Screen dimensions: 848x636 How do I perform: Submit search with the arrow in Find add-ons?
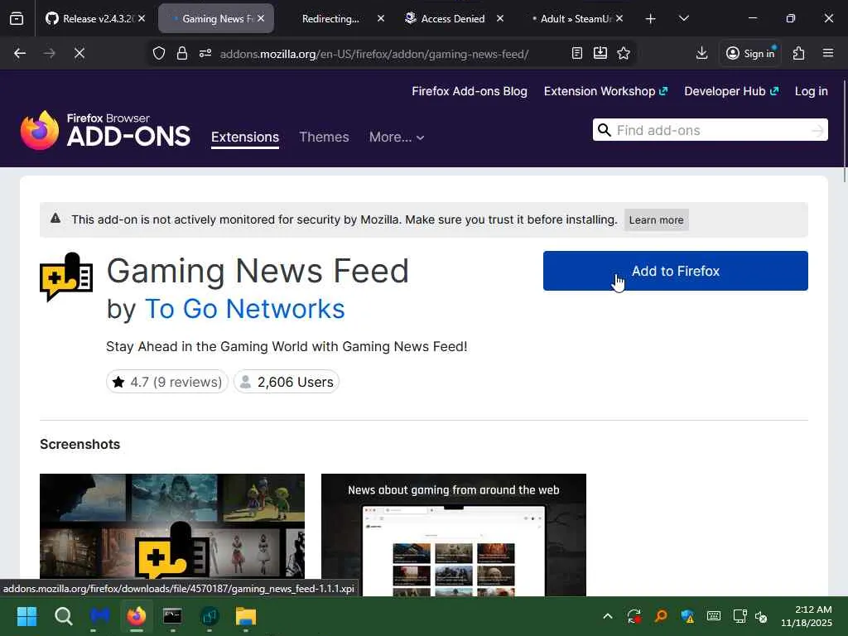coord(817,130)
